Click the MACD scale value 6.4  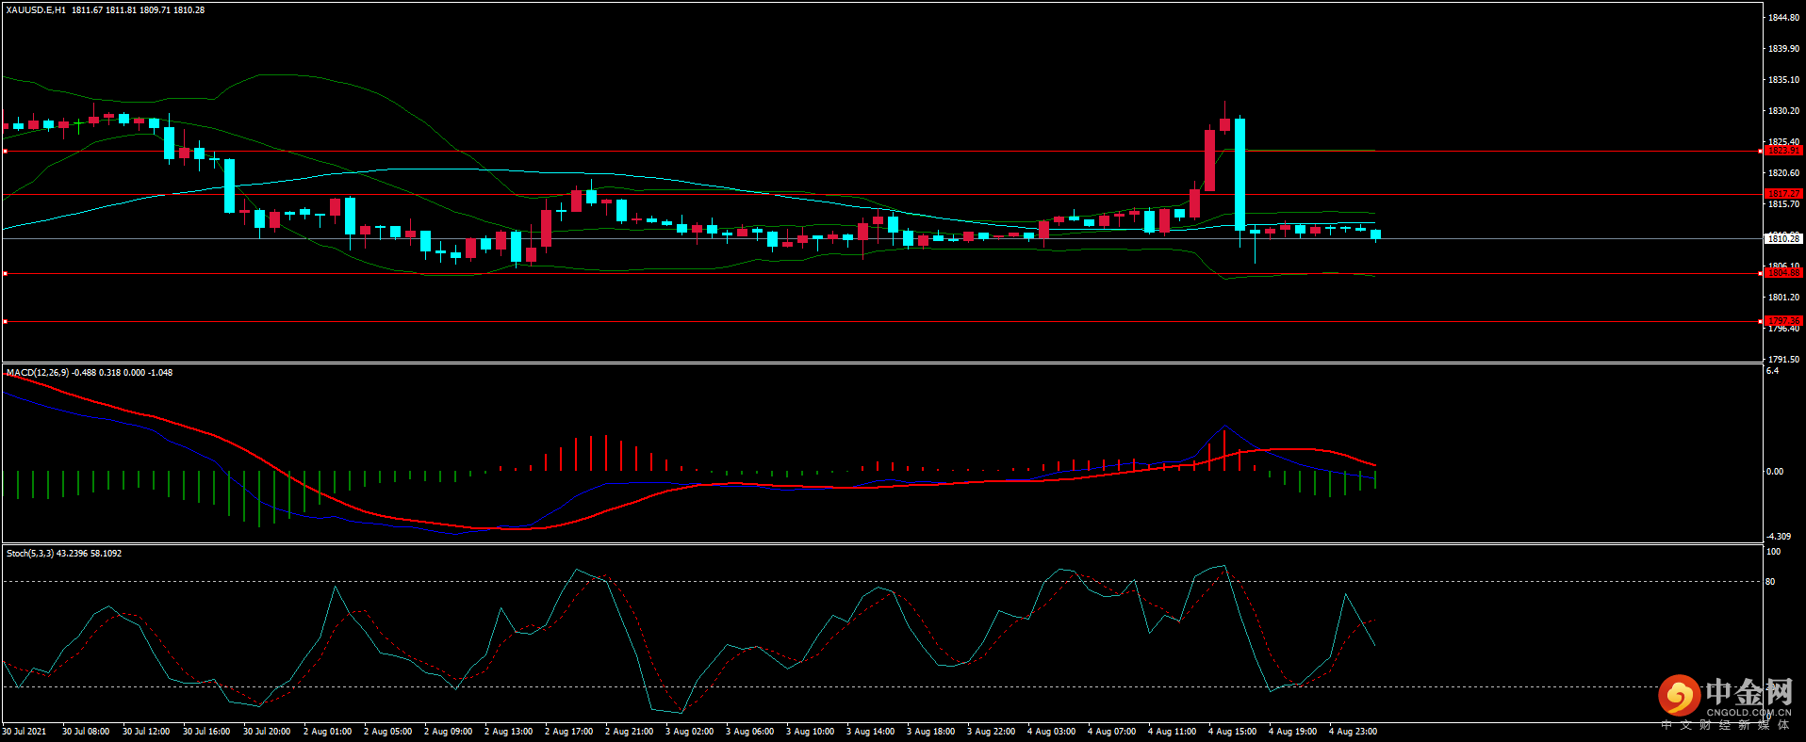click(x=1772, y=371)
